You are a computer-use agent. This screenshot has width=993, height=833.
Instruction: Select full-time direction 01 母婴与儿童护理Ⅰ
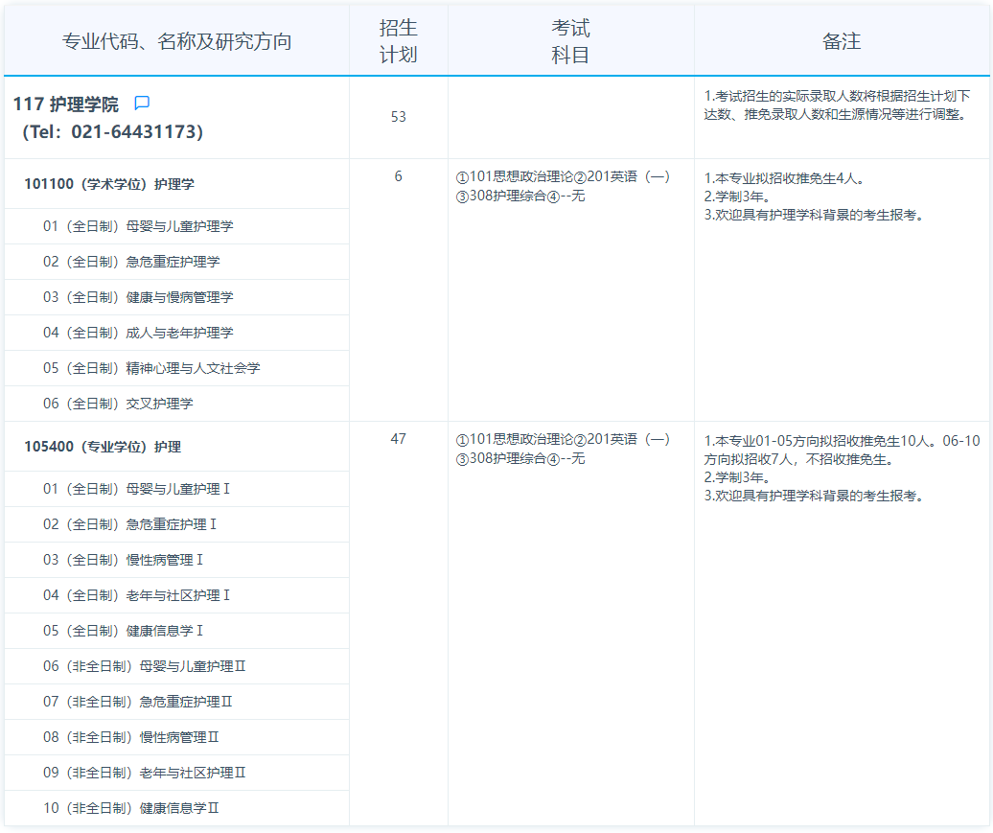click(x=137, y=489)
